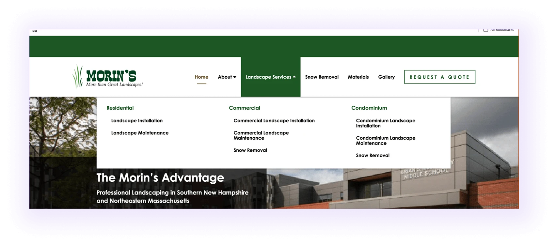Select the Residential category heading
Viewport: 555px width, 245px height.
pos(120,108)
